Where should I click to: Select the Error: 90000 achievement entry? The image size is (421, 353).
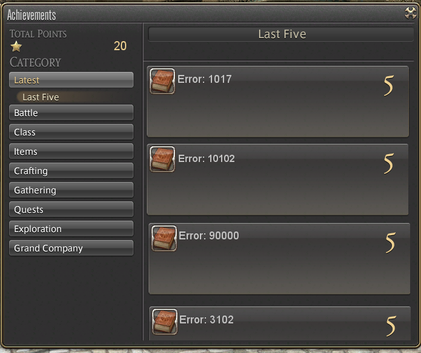click(x=279, y=259)
